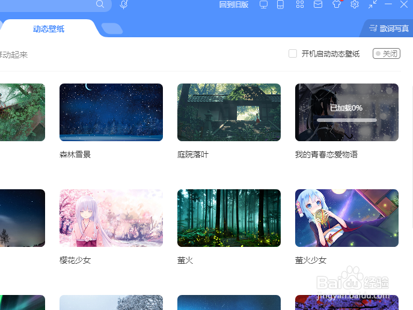Select the snowy tree wallpaper thumbnail in the bottom row
Screen dimensions: 413x310
click(x=111, y=302)
